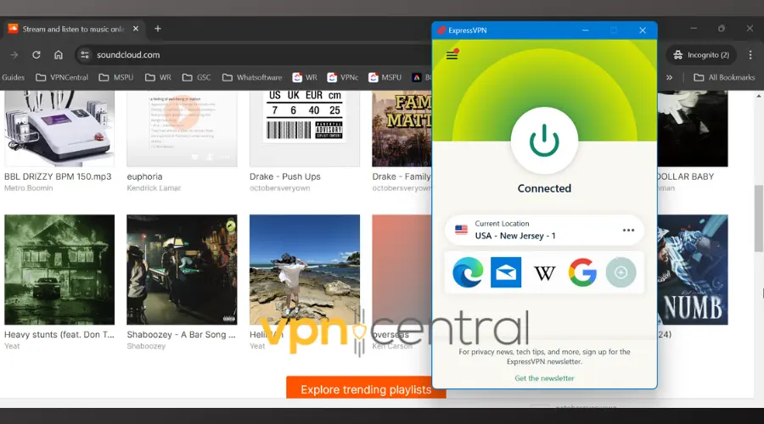Open the Guides bookmark

point(13,77)
